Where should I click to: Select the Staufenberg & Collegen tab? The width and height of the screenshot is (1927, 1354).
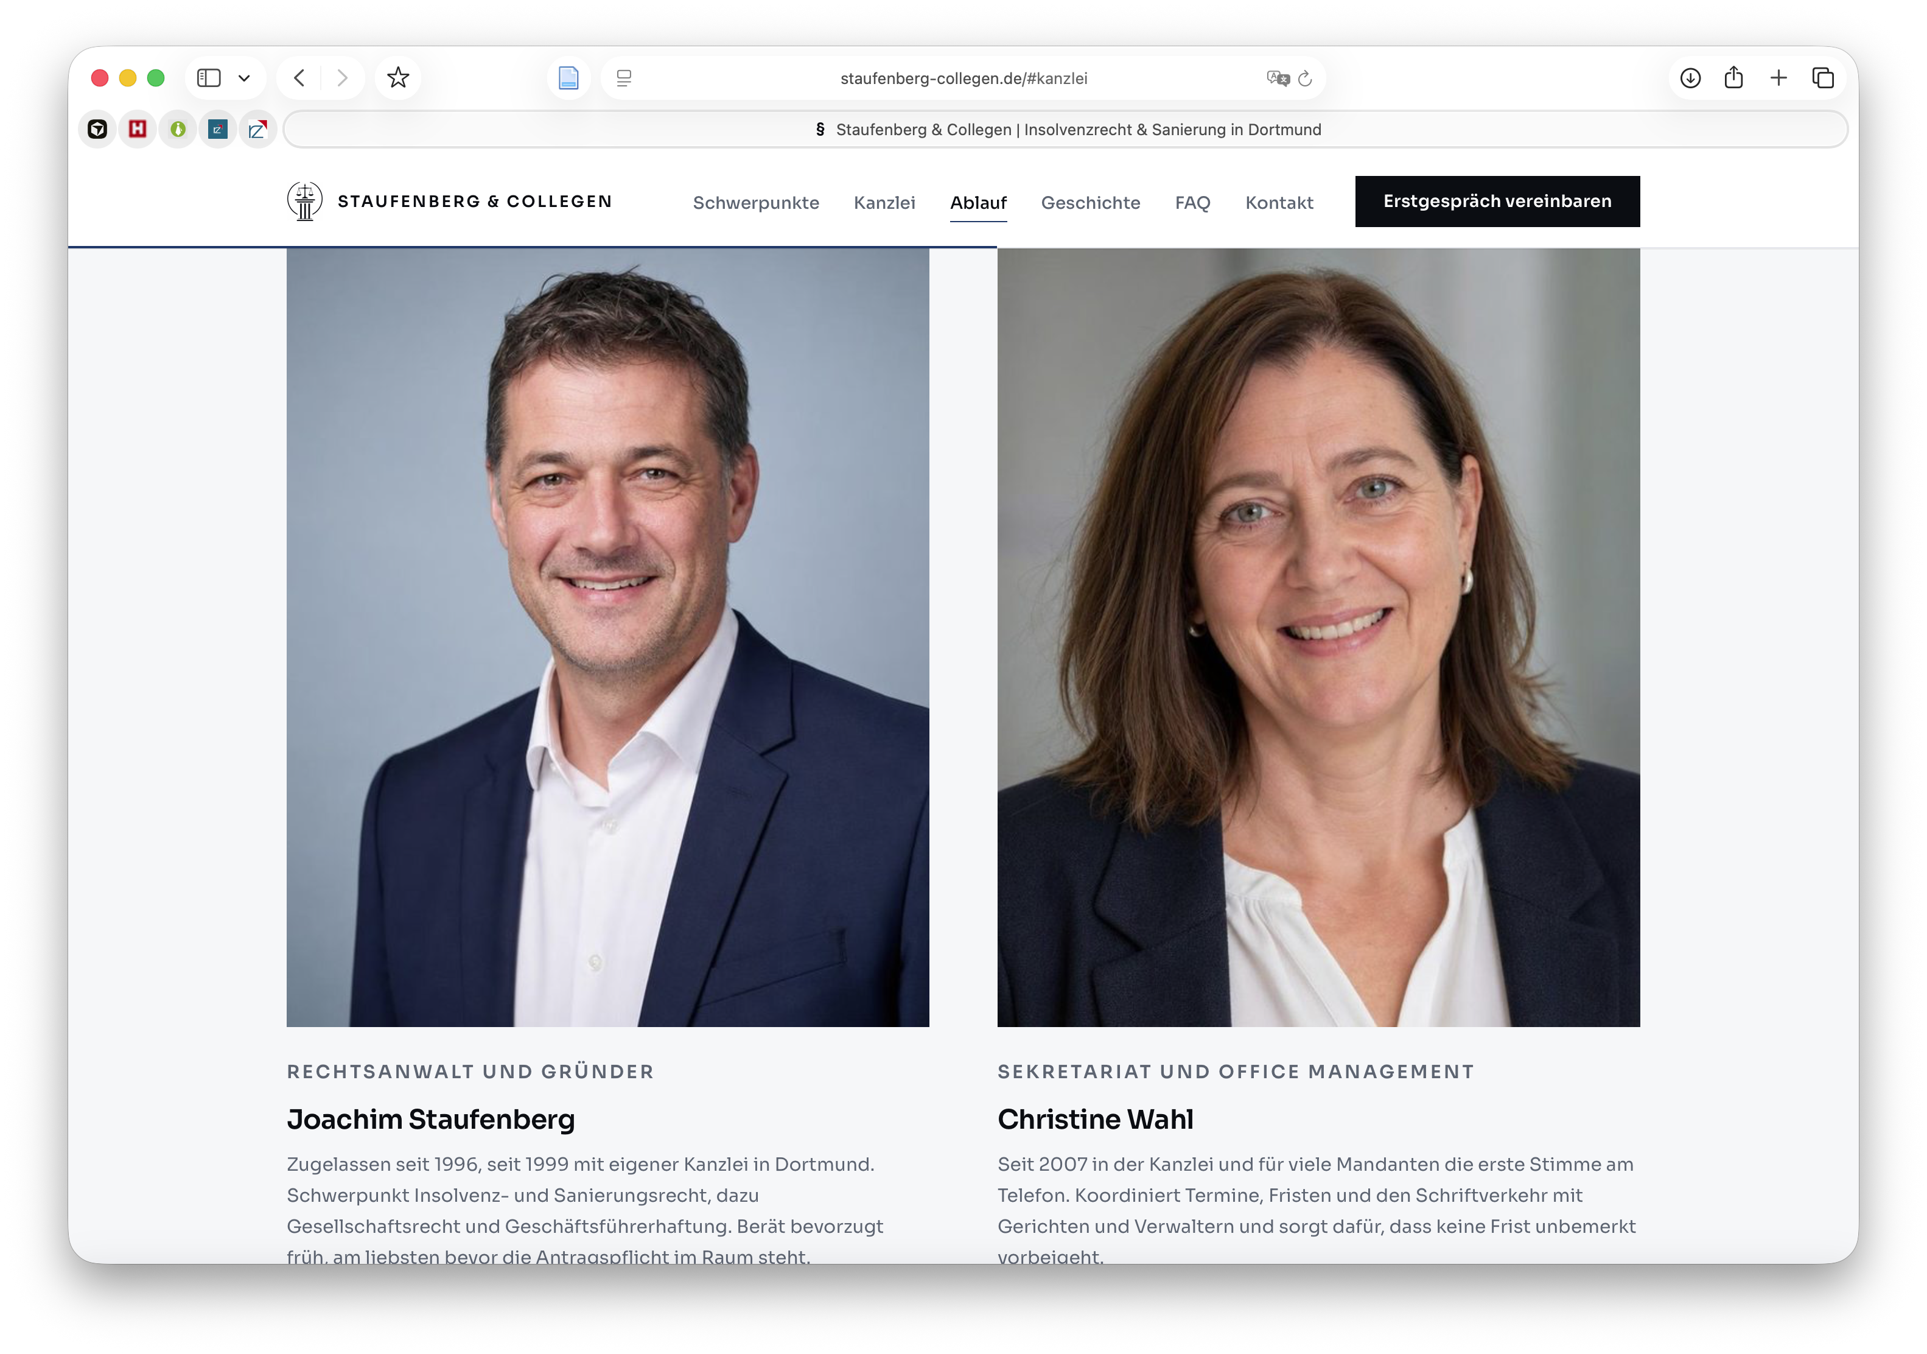click(1066, 129)
